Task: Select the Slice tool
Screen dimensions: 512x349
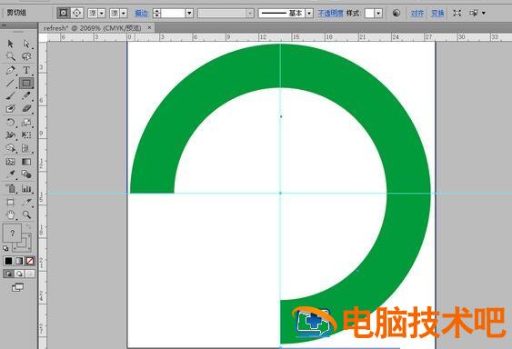Action: click(x=26, y=202)
